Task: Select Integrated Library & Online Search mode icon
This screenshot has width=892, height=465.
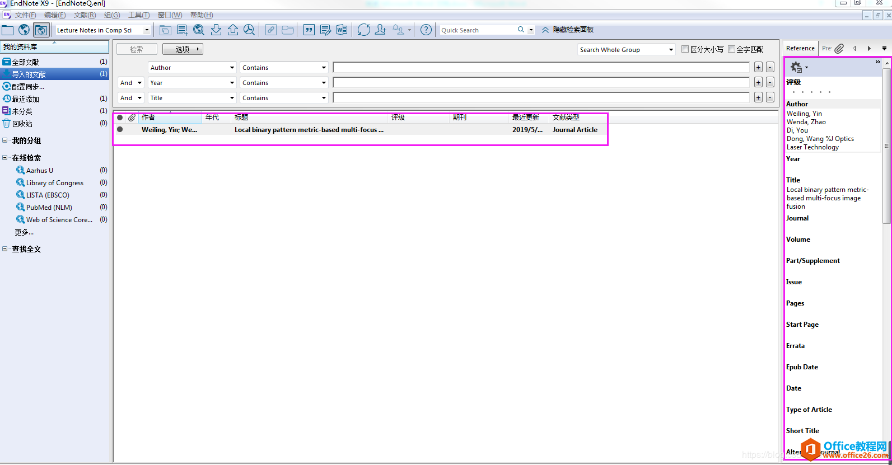Action: 41,30
